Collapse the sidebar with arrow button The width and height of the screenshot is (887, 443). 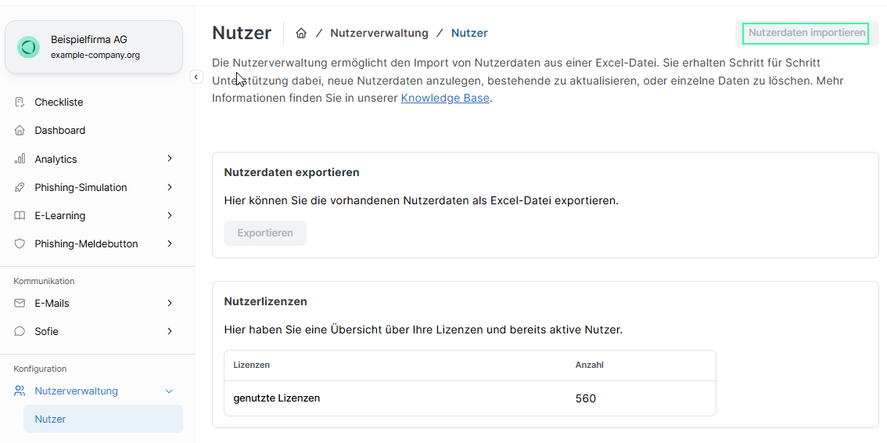[196, 77]
